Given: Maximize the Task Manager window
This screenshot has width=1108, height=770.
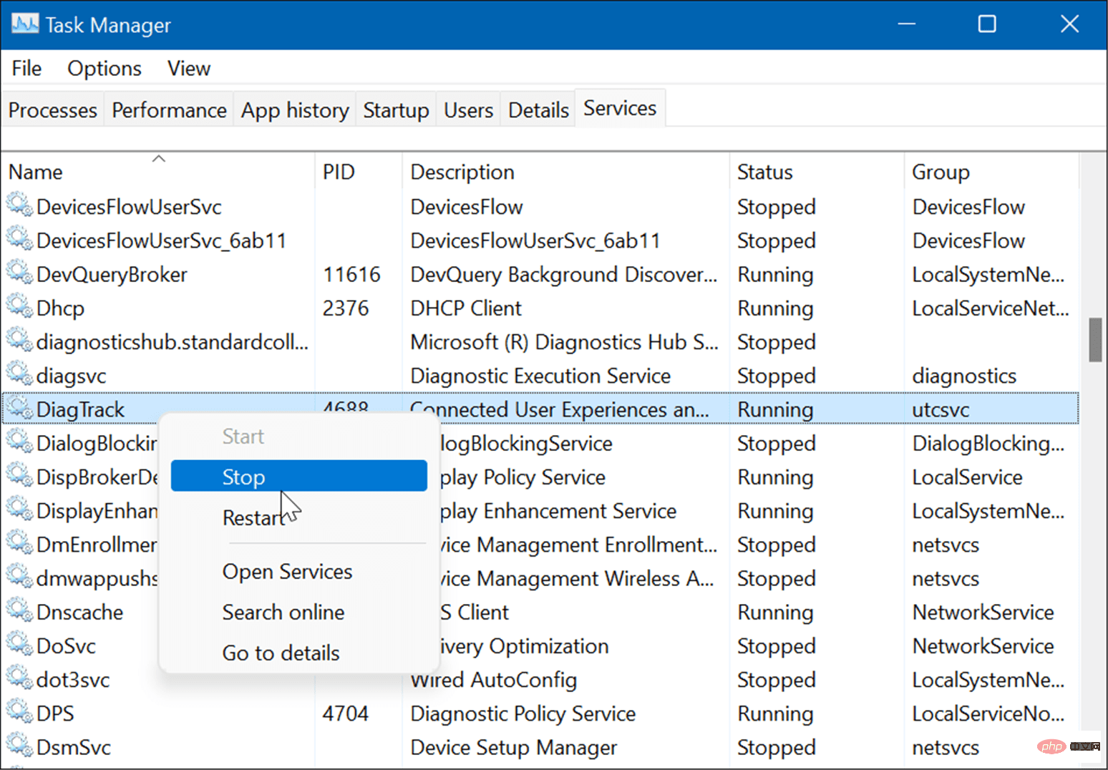Looking at the screenshot, I should (x=987, y=24).
